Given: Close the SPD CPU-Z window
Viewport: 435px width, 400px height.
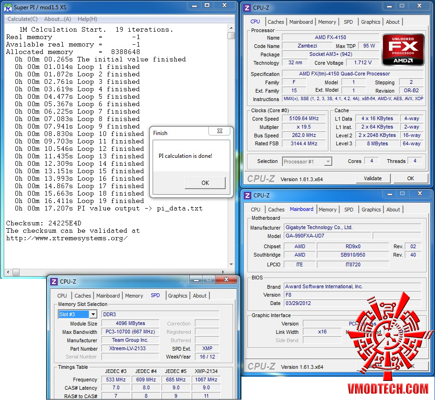Looking at the screenshot, I should click(227, 279).
